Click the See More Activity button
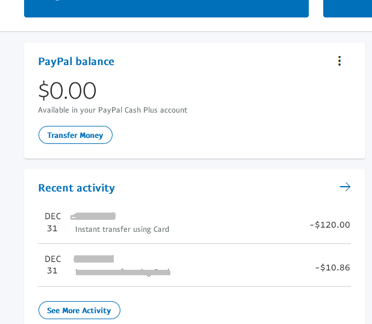Image resolution: width=372 pixels, height=324 pixels. pyautogui.click(x=79, y=310)
